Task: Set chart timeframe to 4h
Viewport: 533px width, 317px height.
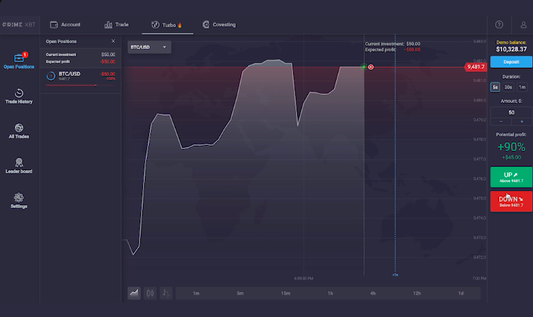Action: coord(373,293)
